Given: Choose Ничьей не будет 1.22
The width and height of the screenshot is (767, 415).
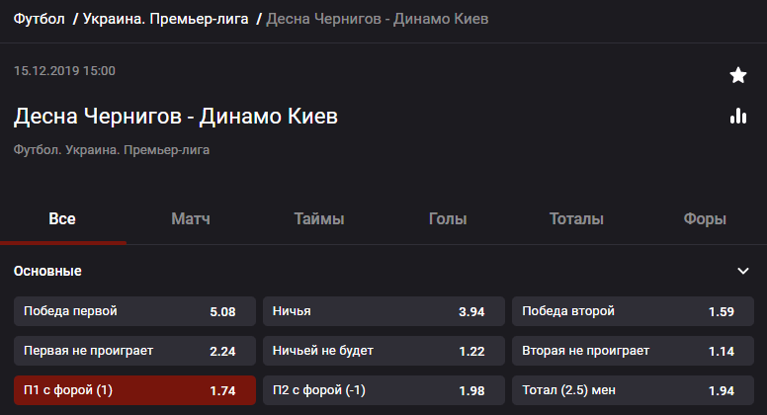Looking at the screenshot, I should (383, 351).
